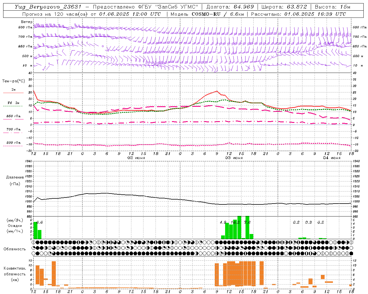The width and height of the screenshot is (368, 294).
Task: Click the (мм/3ч.) unit label
Action: (x=15, y=220)
